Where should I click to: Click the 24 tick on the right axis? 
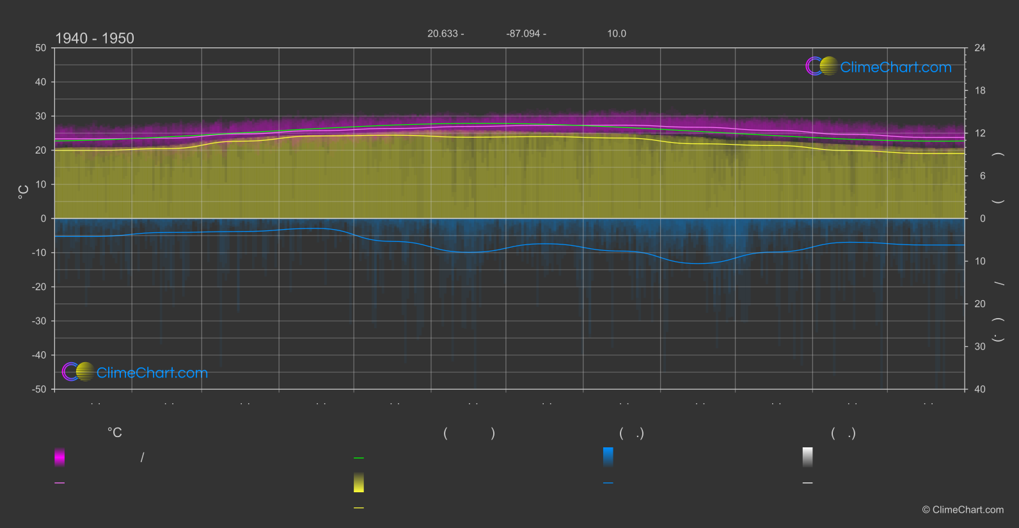[980, 48]
